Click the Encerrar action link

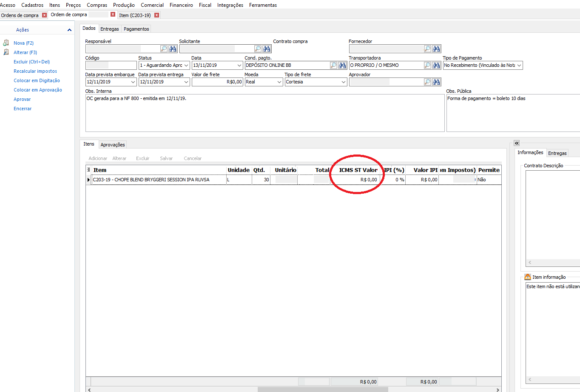(x=23, y=109)
